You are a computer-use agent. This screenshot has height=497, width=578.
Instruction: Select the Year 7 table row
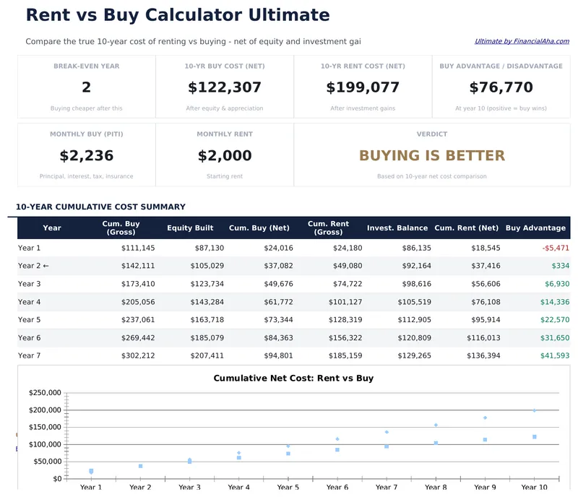click(289, 355)
